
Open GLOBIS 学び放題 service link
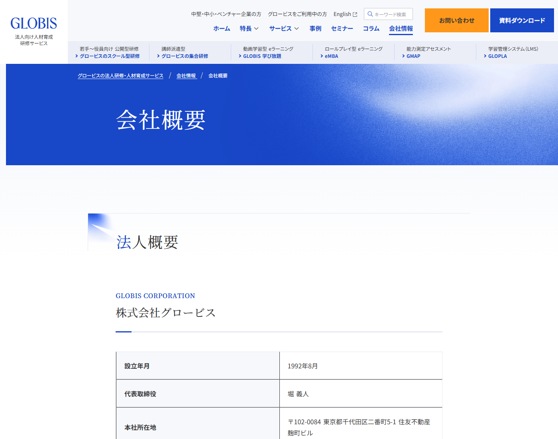262,56
